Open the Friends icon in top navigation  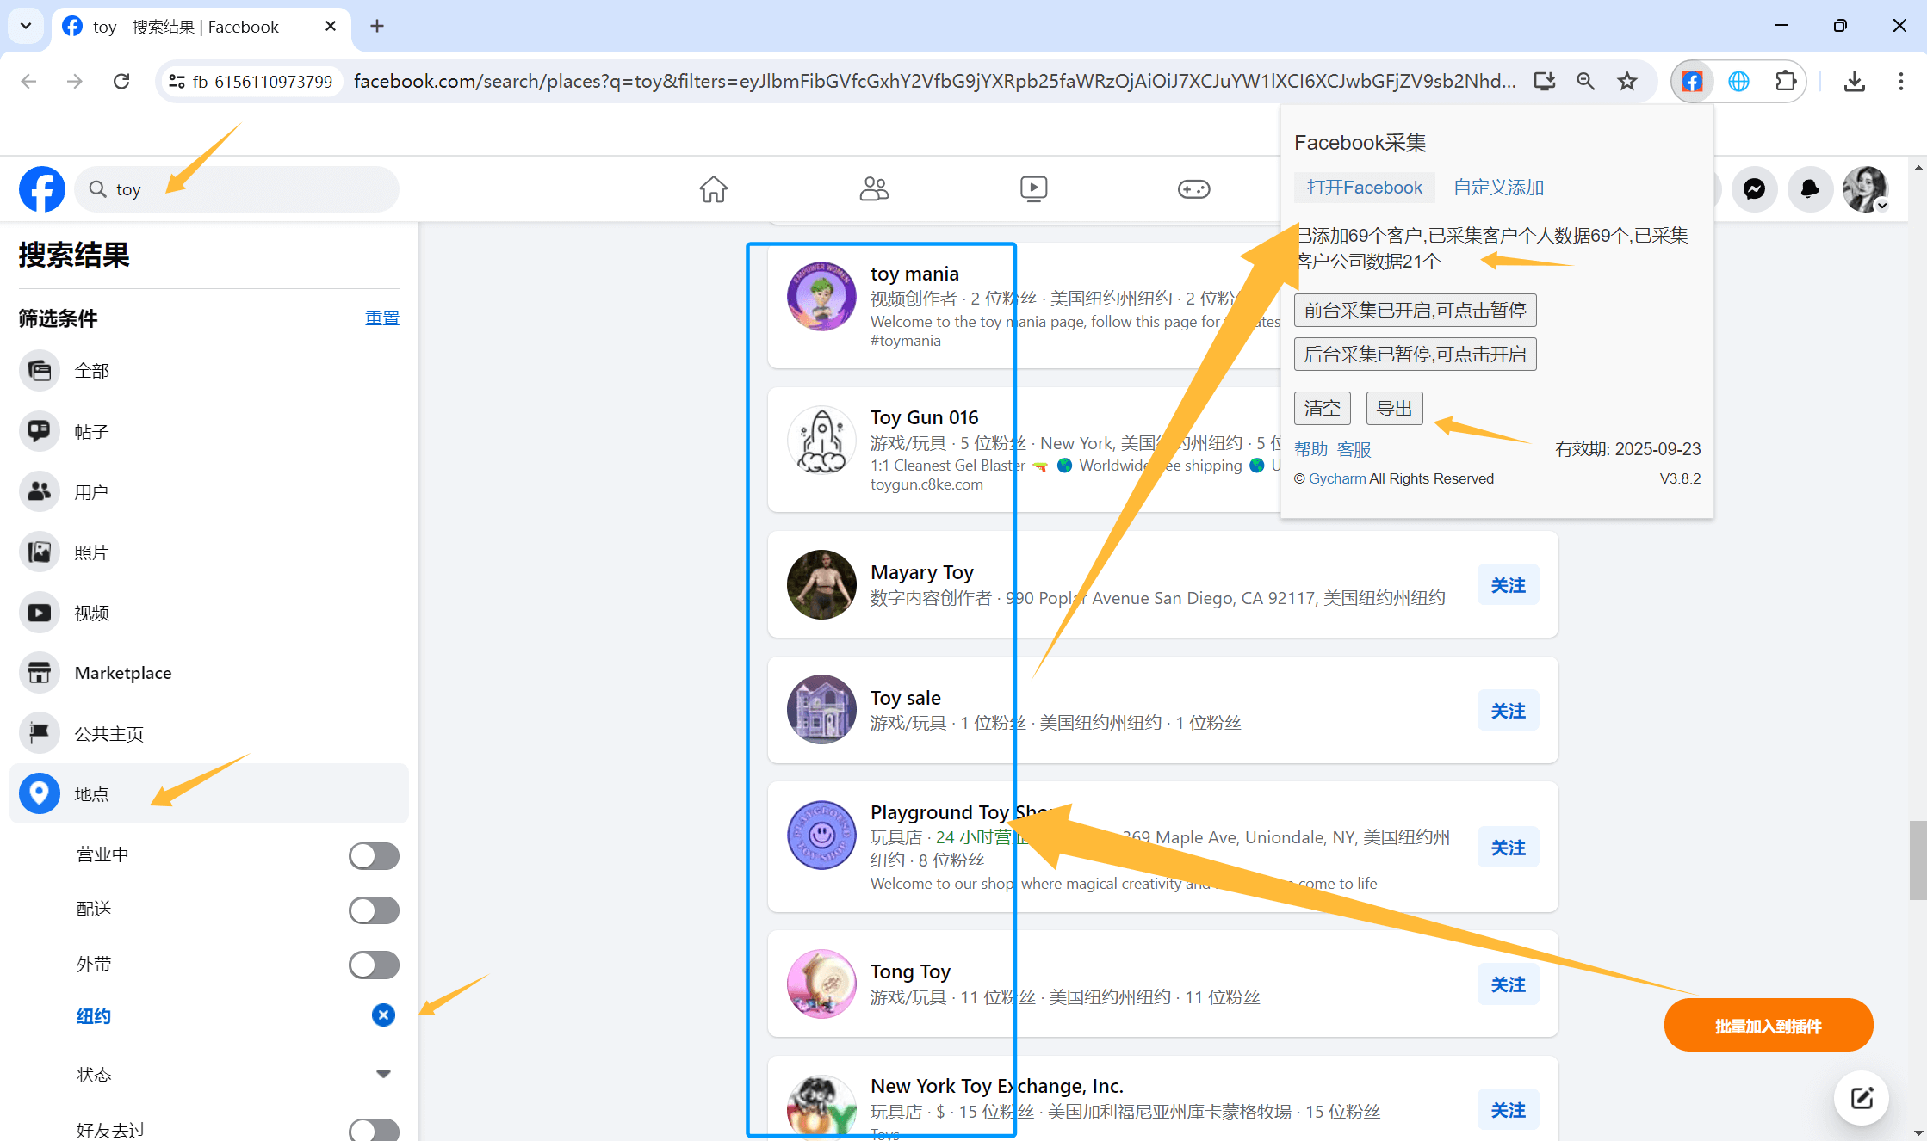click(874, 188)
